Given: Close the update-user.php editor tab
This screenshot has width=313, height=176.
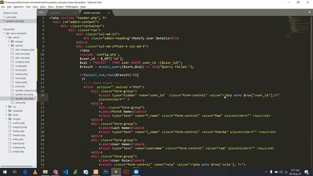Looking at the screenshot, I should coord(109,13).
